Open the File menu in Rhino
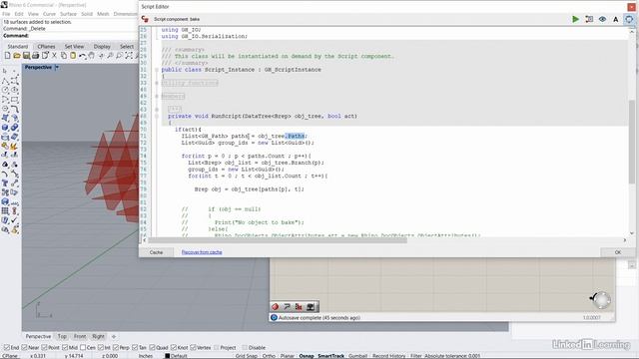 click(6, 14)
